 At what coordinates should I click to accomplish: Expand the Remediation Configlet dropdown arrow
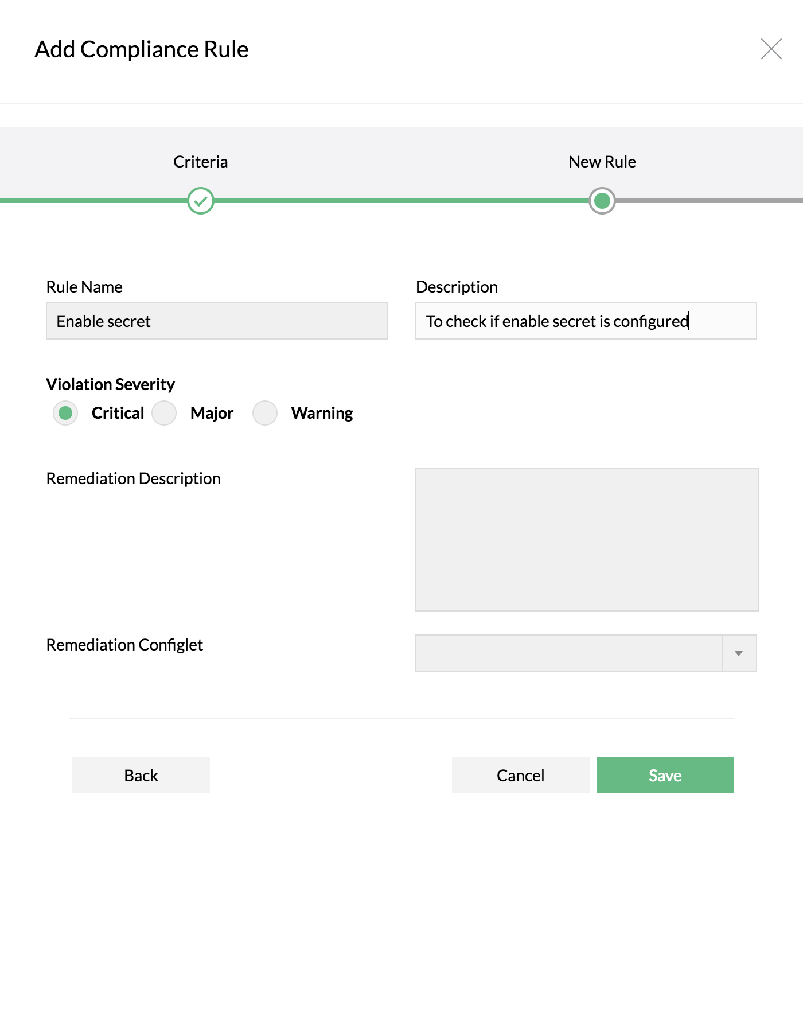739,653
